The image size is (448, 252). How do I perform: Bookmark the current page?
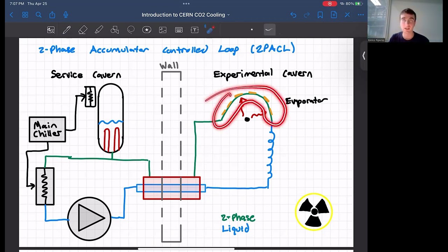point(320,15)
